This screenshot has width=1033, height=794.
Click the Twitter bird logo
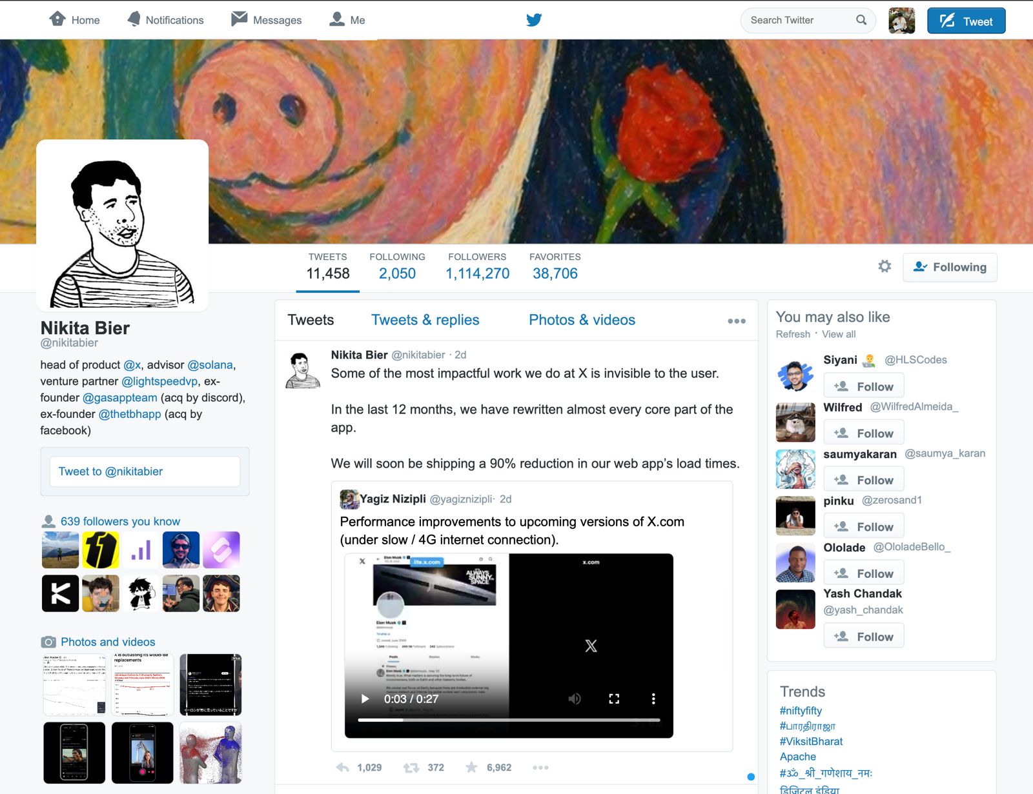pyautogui.click(x=534, y=20)
